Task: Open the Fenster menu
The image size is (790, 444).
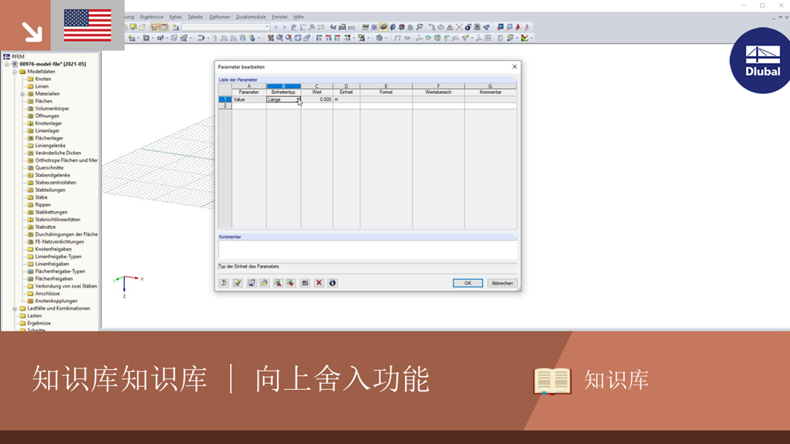Action: pyautogui.click(x=279, y=17)
